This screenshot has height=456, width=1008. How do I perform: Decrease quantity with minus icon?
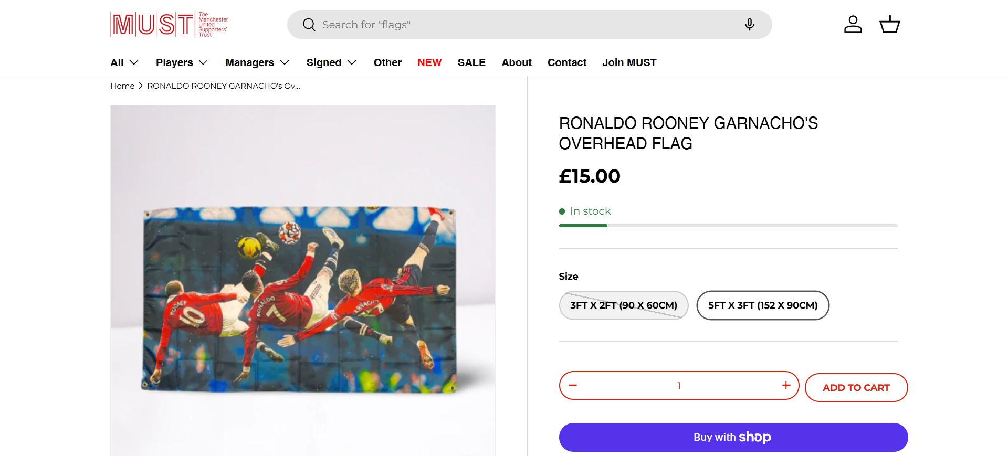point(573,385)
